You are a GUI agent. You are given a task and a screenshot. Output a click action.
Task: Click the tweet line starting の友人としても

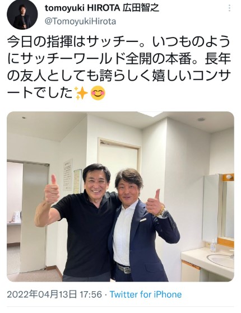click(x=119, y=76)
